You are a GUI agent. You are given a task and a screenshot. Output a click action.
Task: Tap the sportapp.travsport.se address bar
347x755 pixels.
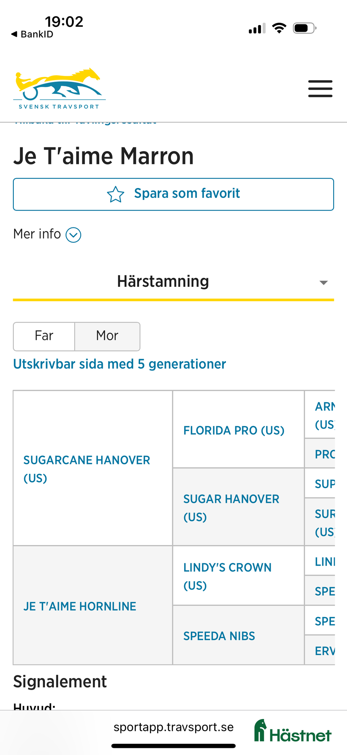(173, 727)
